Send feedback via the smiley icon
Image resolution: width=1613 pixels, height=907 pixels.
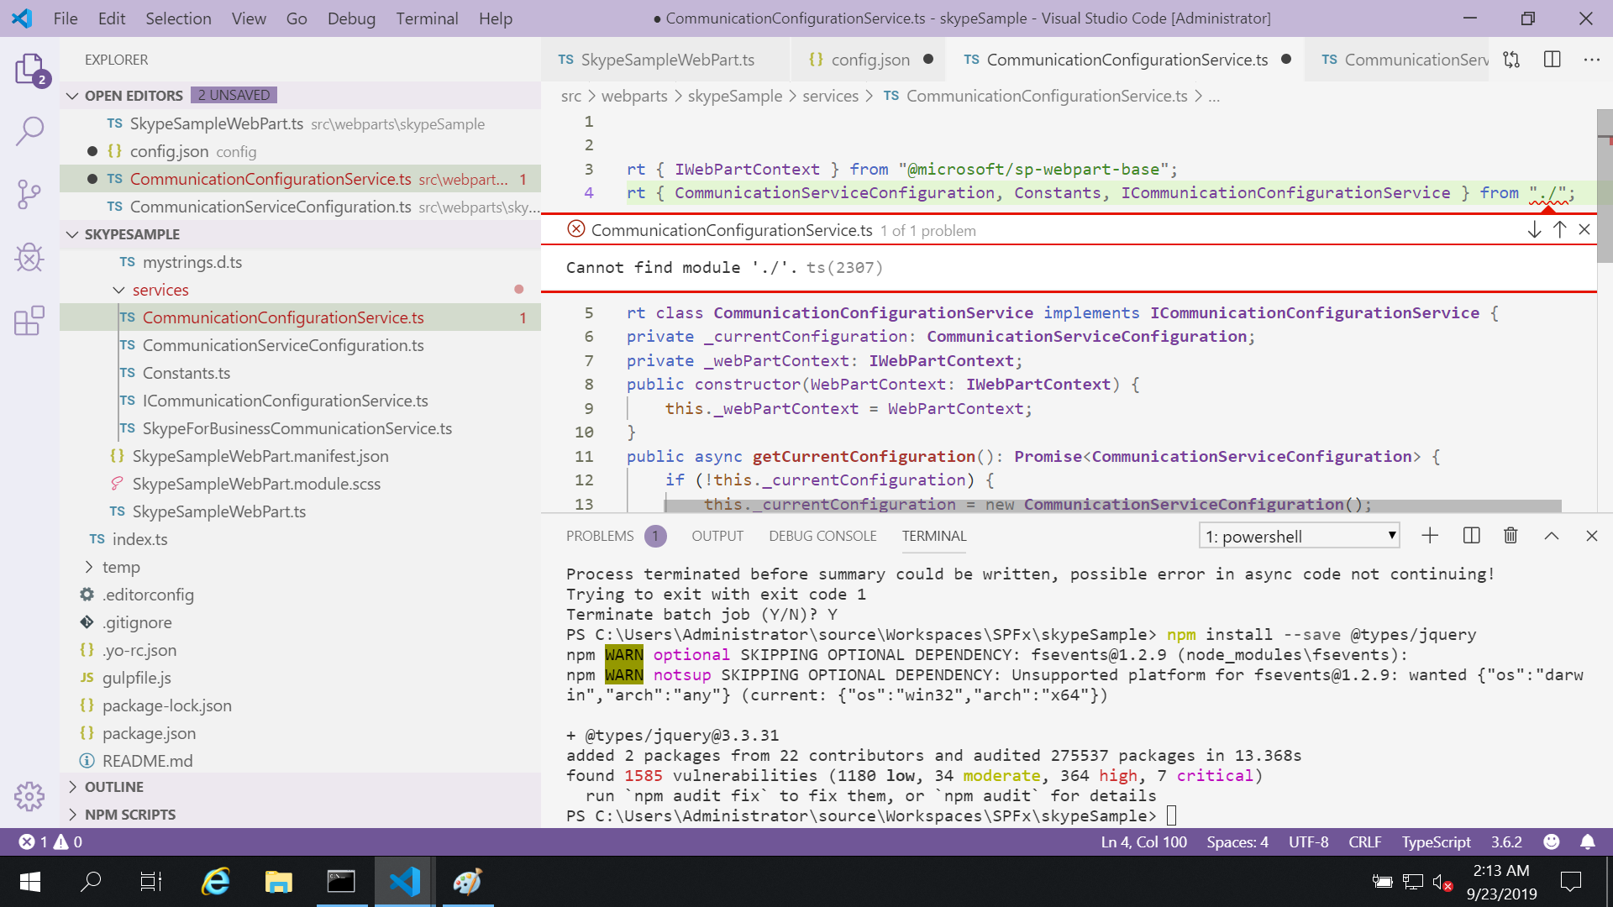(1551, 841)
